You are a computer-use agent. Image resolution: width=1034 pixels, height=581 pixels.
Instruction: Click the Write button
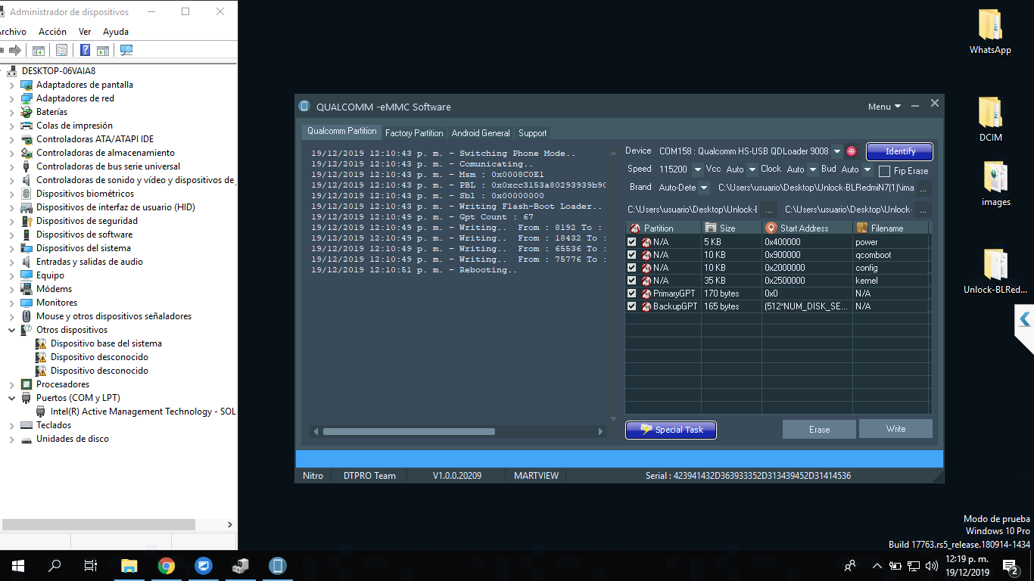(895, 429)
